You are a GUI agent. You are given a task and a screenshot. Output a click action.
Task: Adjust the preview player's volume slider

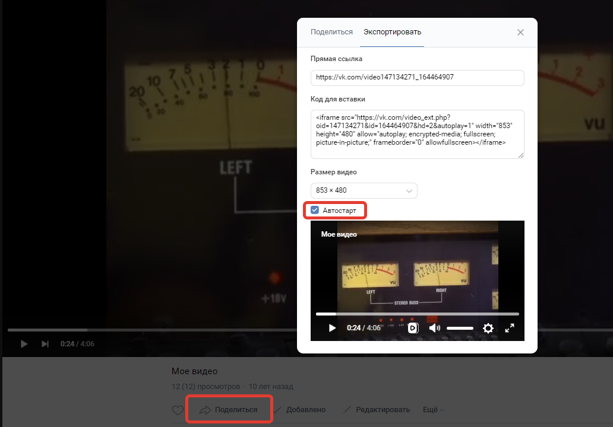click(x=460, y=328)
